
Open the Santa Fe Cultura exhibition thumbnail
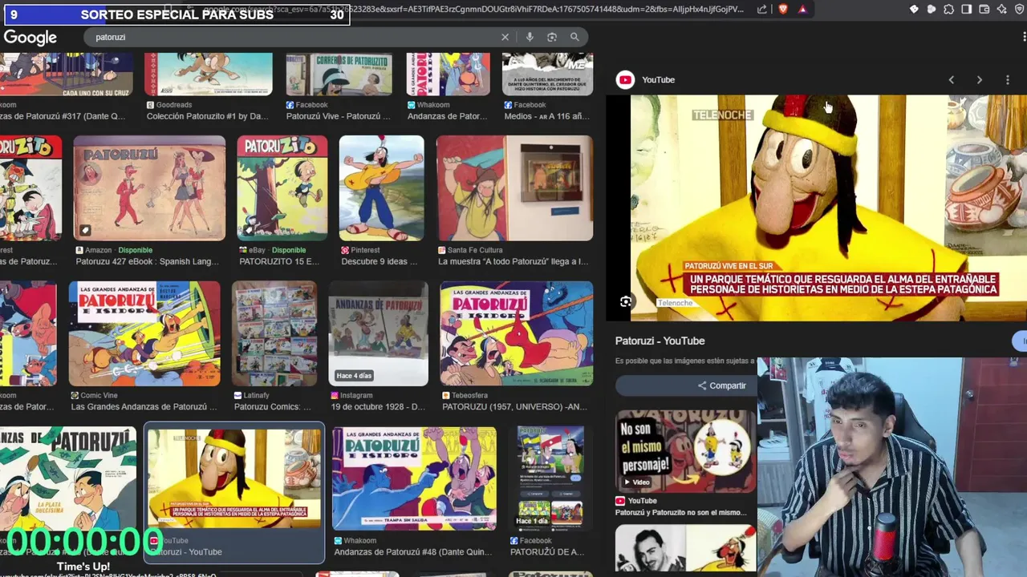click(x=514, y=188)
